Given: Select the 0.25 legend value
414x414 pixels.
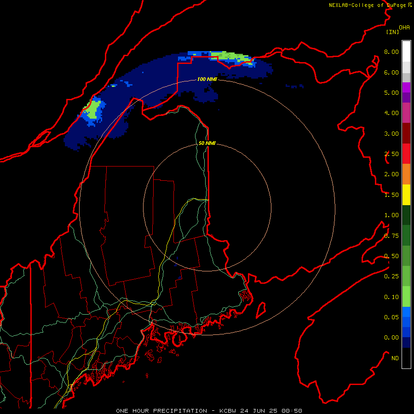Looking at the screenshot, I should tap(391, 276).
